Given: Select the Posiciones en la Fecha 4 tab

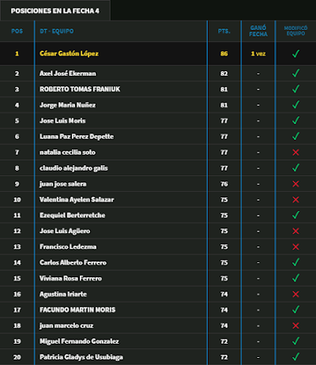Looking at the screenshot, I should [55, 10].
